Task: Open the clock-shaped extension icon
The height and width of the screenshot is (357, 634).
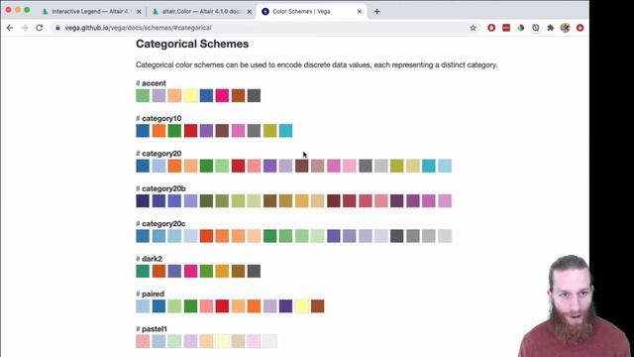Action: click(536, 28)
